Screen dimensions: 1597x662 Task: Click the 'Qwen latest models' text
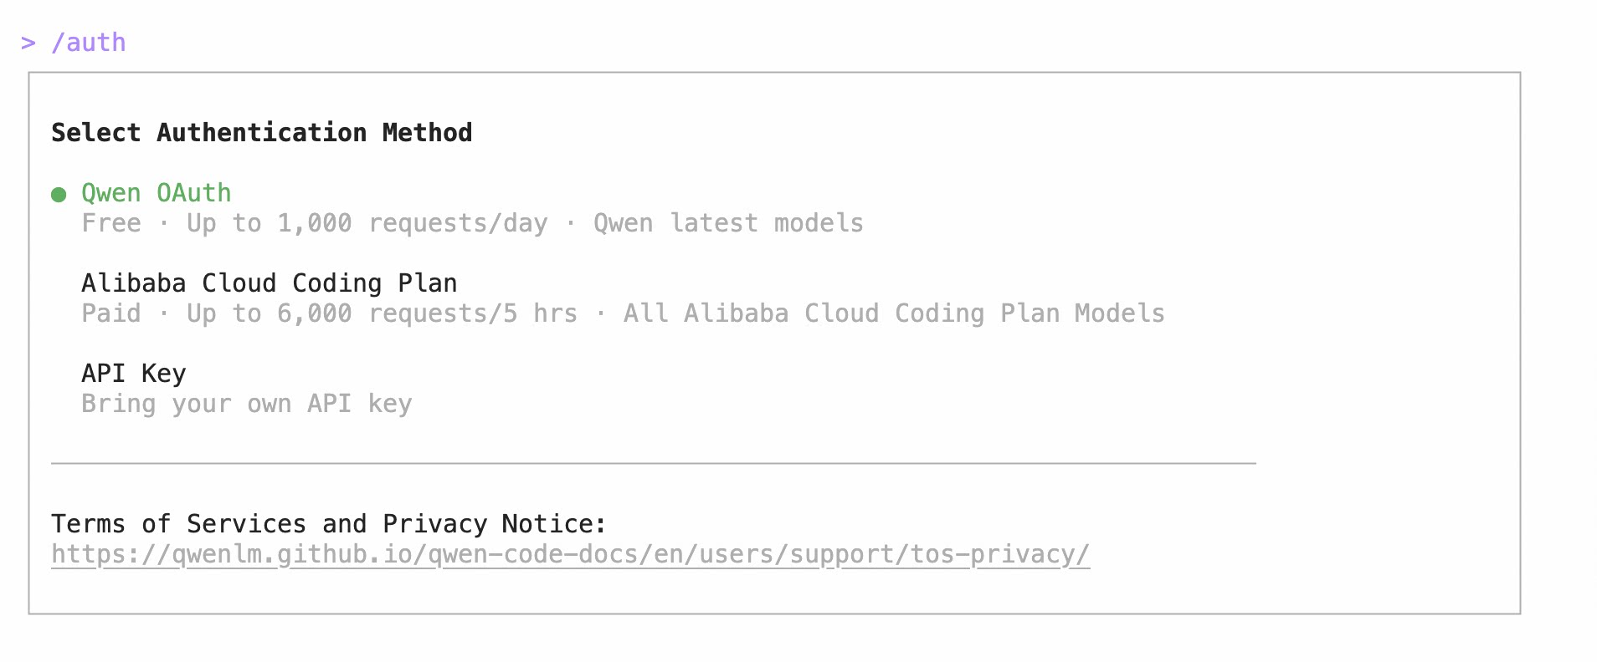click(x=728, y=223)
